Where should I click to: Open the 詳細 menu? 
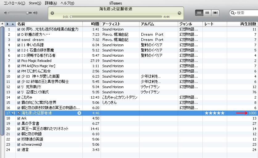[51, 3]
